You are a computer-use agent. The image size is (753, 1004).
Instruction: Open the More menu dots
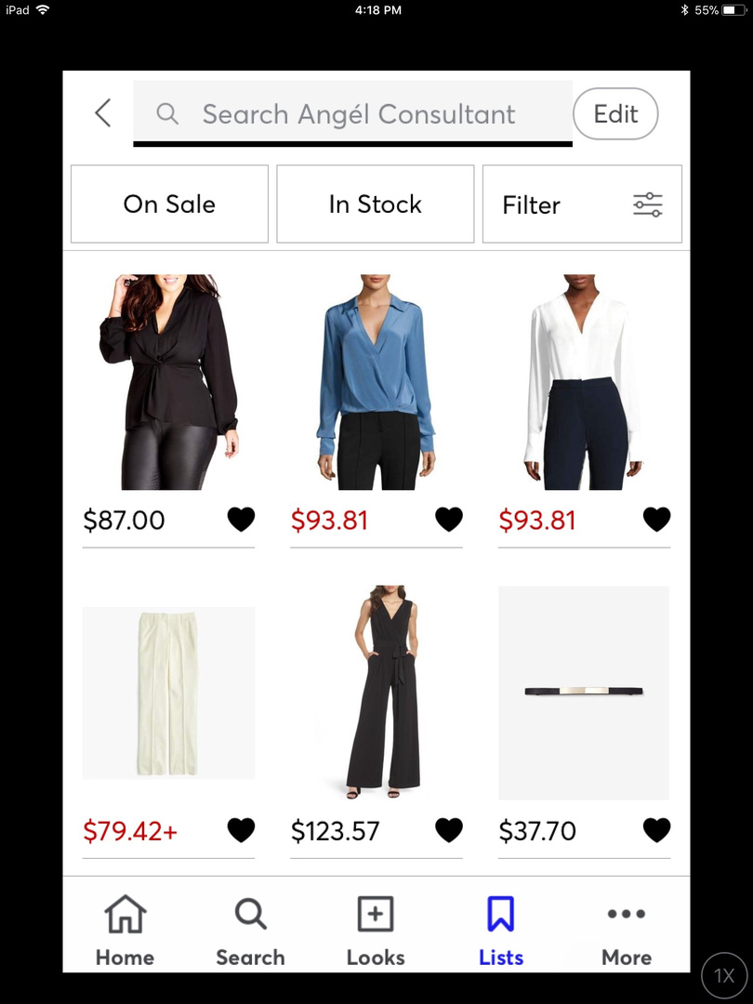pos(627,931)
